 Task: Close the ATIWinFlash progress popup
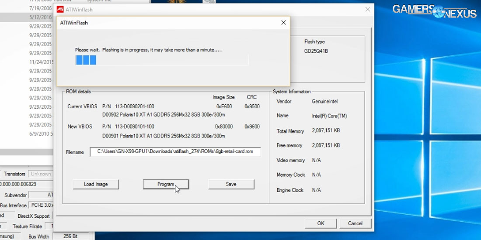pos(283,23)
